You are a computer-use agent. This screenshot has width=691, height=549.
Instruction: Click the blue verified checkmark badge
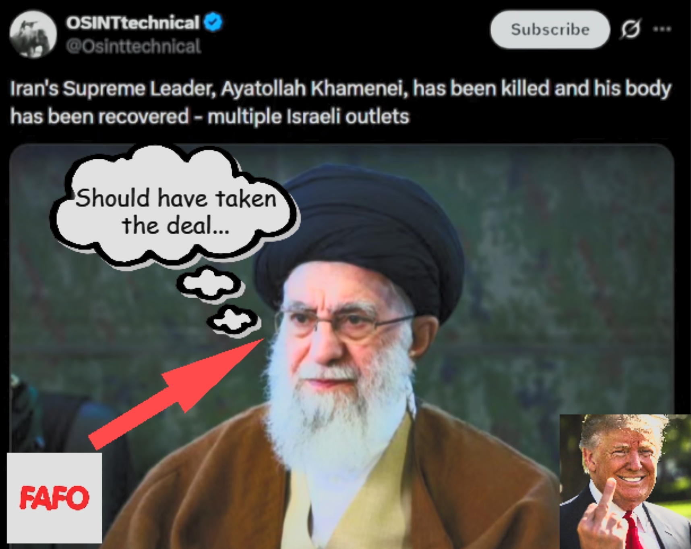tap(213, 22)
